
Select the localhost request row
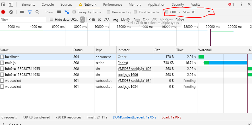coord(126,57)
